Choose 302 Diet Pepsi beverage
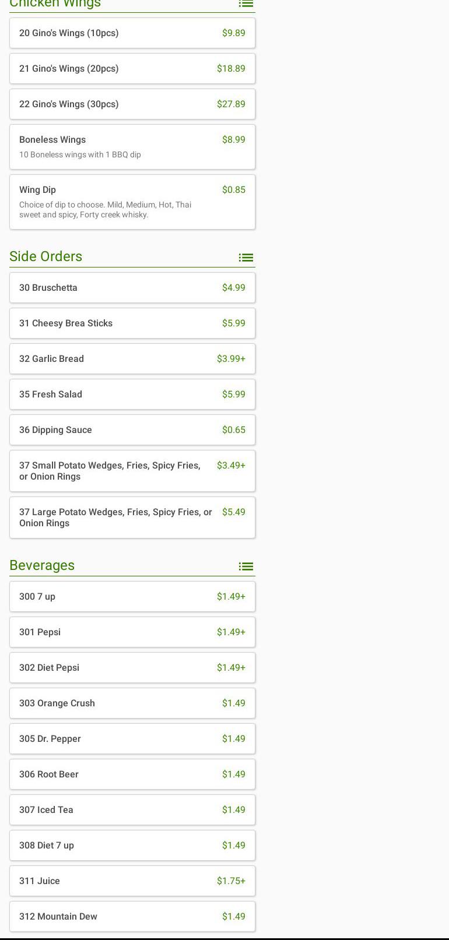The height and width of the screenshot is (940, 449). (132, 667)
